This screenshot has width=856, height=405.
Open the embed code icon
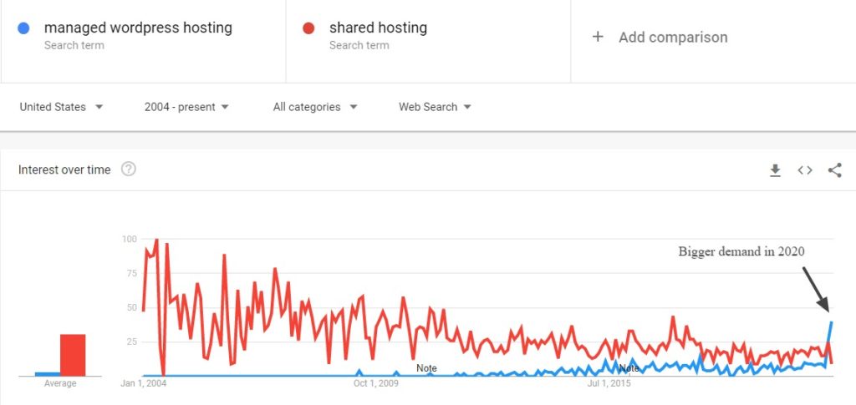coord(805,170)
